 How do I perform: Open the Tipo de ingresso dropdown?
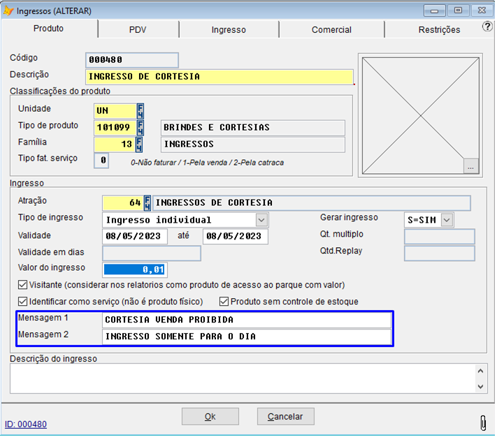click(261, 220)
